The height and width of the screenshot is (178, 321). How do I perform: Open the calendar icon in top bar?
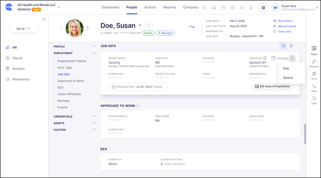pos(223,8)
